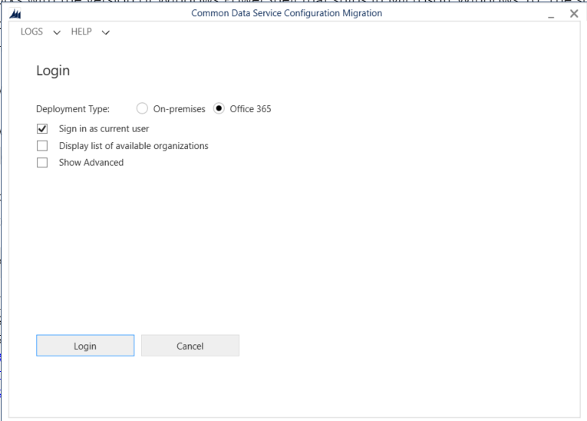Click the Login page heading
The height and width of the screenshot is (421, 587).
pos(53,71)
